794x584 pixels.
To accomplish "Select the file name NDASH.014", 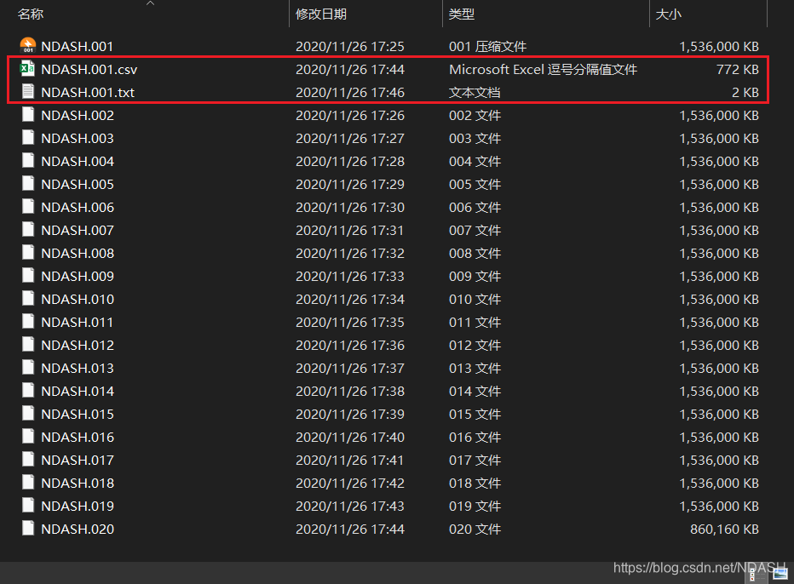I will 78,392.
